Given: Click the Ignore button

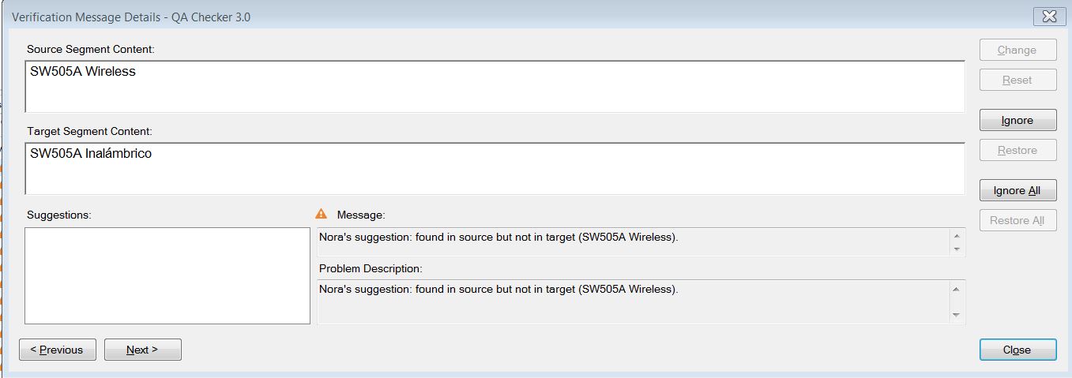Looking at the screenshot, I should 1017,121.
